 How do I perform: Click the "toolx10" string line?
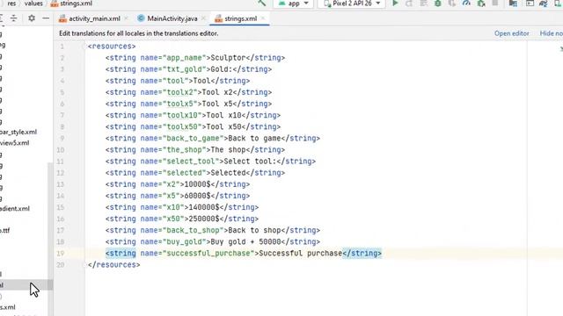point(193,115)
